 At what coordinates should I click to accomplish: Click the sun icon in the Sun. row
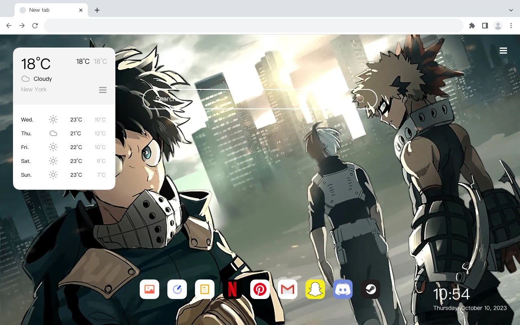click(x=53, y=175)
